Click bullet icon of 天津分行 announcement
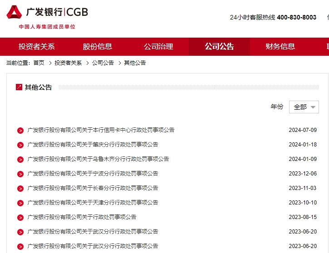Screen dimensions: 329x253 (x=20, y=203)
